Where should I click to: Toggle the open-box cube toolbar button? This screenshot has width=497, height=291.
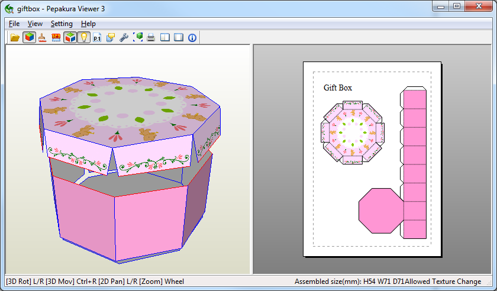click(x=70, y=38)
